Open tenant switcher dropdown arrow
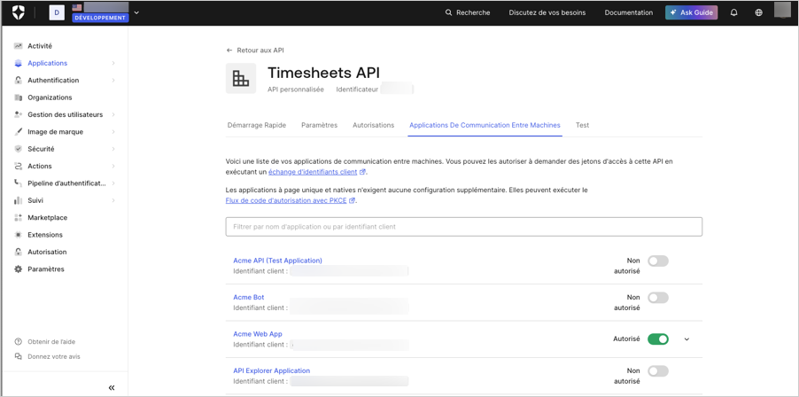The width and height of the screenshot is (799, 397). tap(136, 12)
